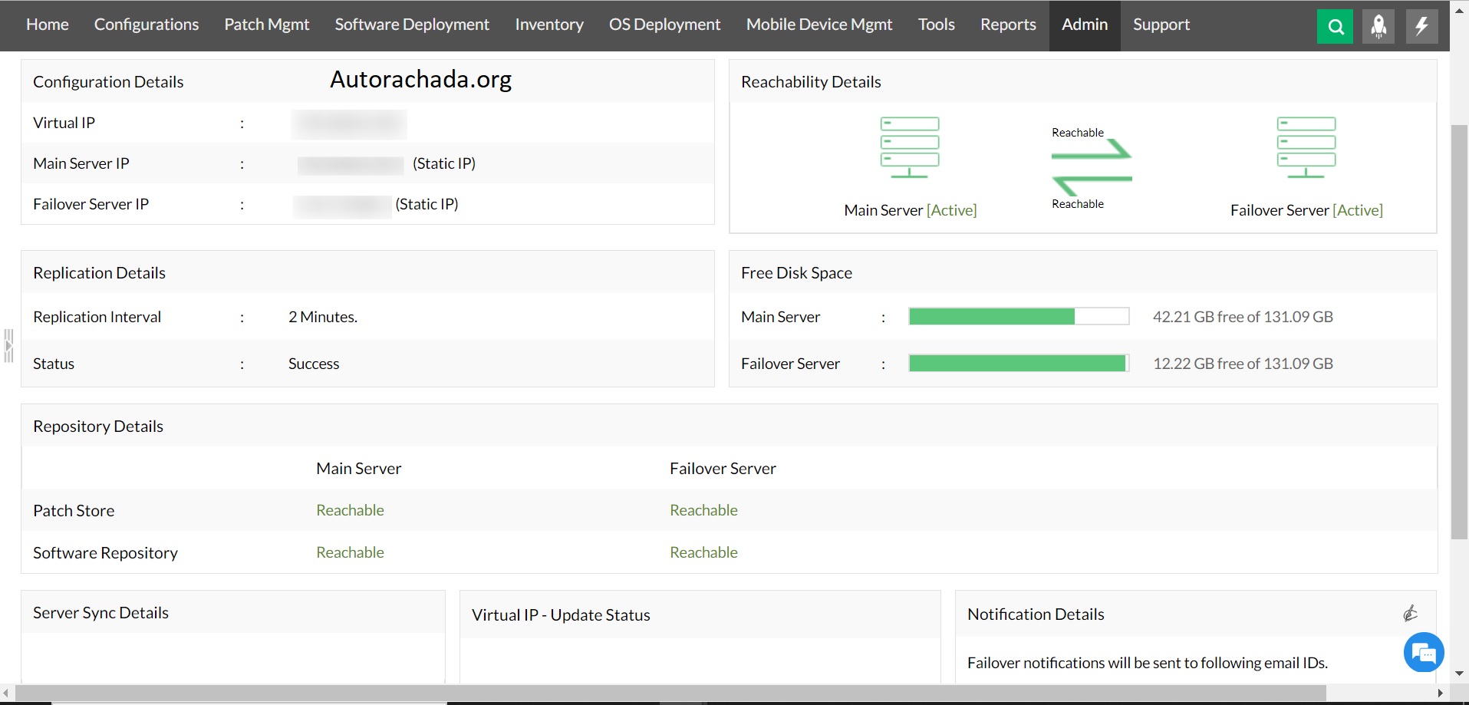Viewport: 1469px width, 705px height.
Task: Select the Admin tab
Action: [x=1084, y=25]
